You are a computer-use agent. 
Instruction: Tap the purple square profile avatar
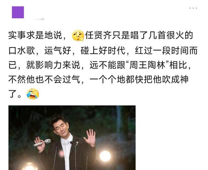pos(18,12)
